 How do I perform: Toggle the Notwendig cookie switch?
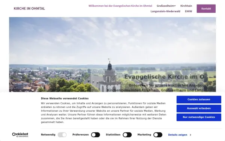coord(62,135)
